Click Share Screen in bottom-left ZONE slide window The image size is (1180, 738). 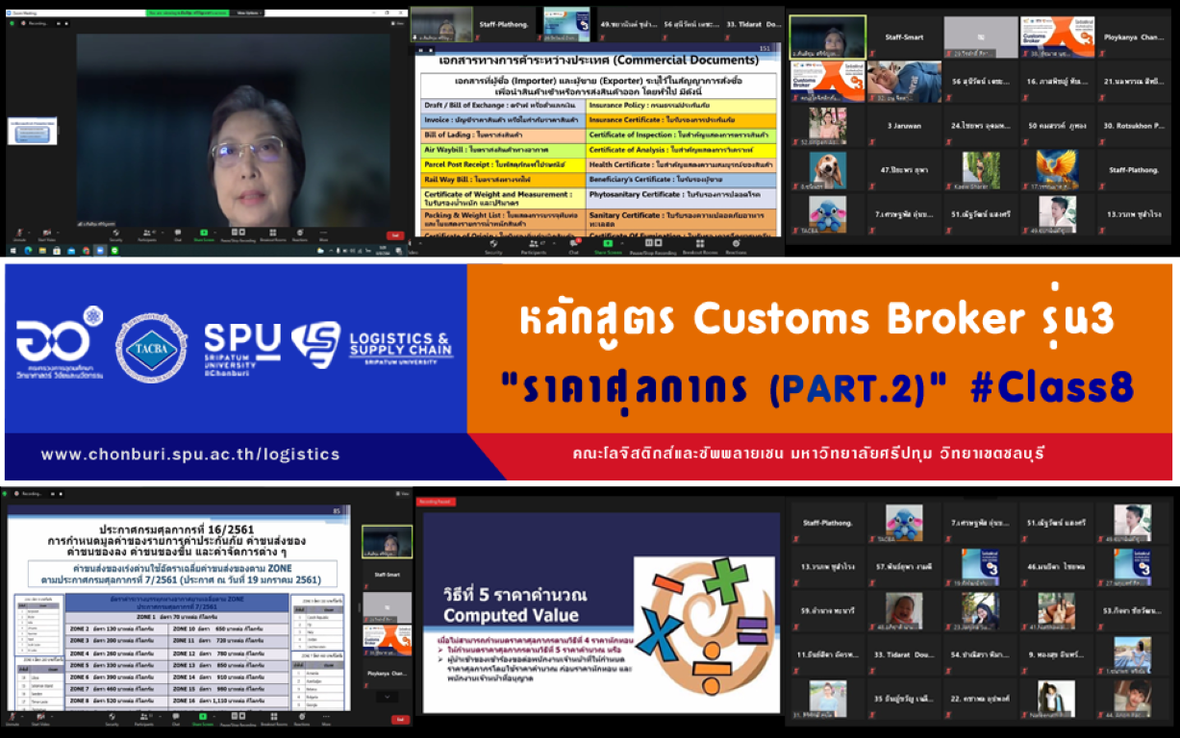[202, 717]
